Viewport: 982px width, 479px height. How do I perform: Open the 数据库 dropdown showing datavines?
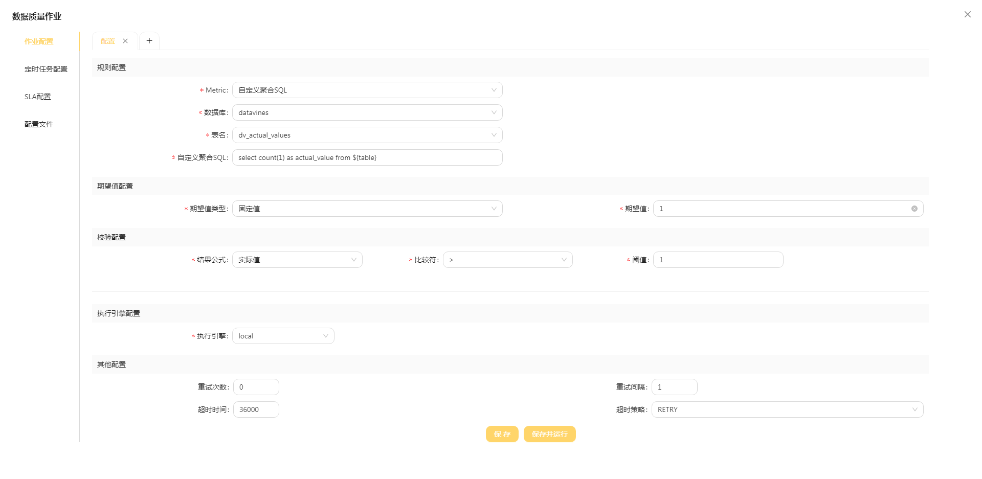click(367, 112)
